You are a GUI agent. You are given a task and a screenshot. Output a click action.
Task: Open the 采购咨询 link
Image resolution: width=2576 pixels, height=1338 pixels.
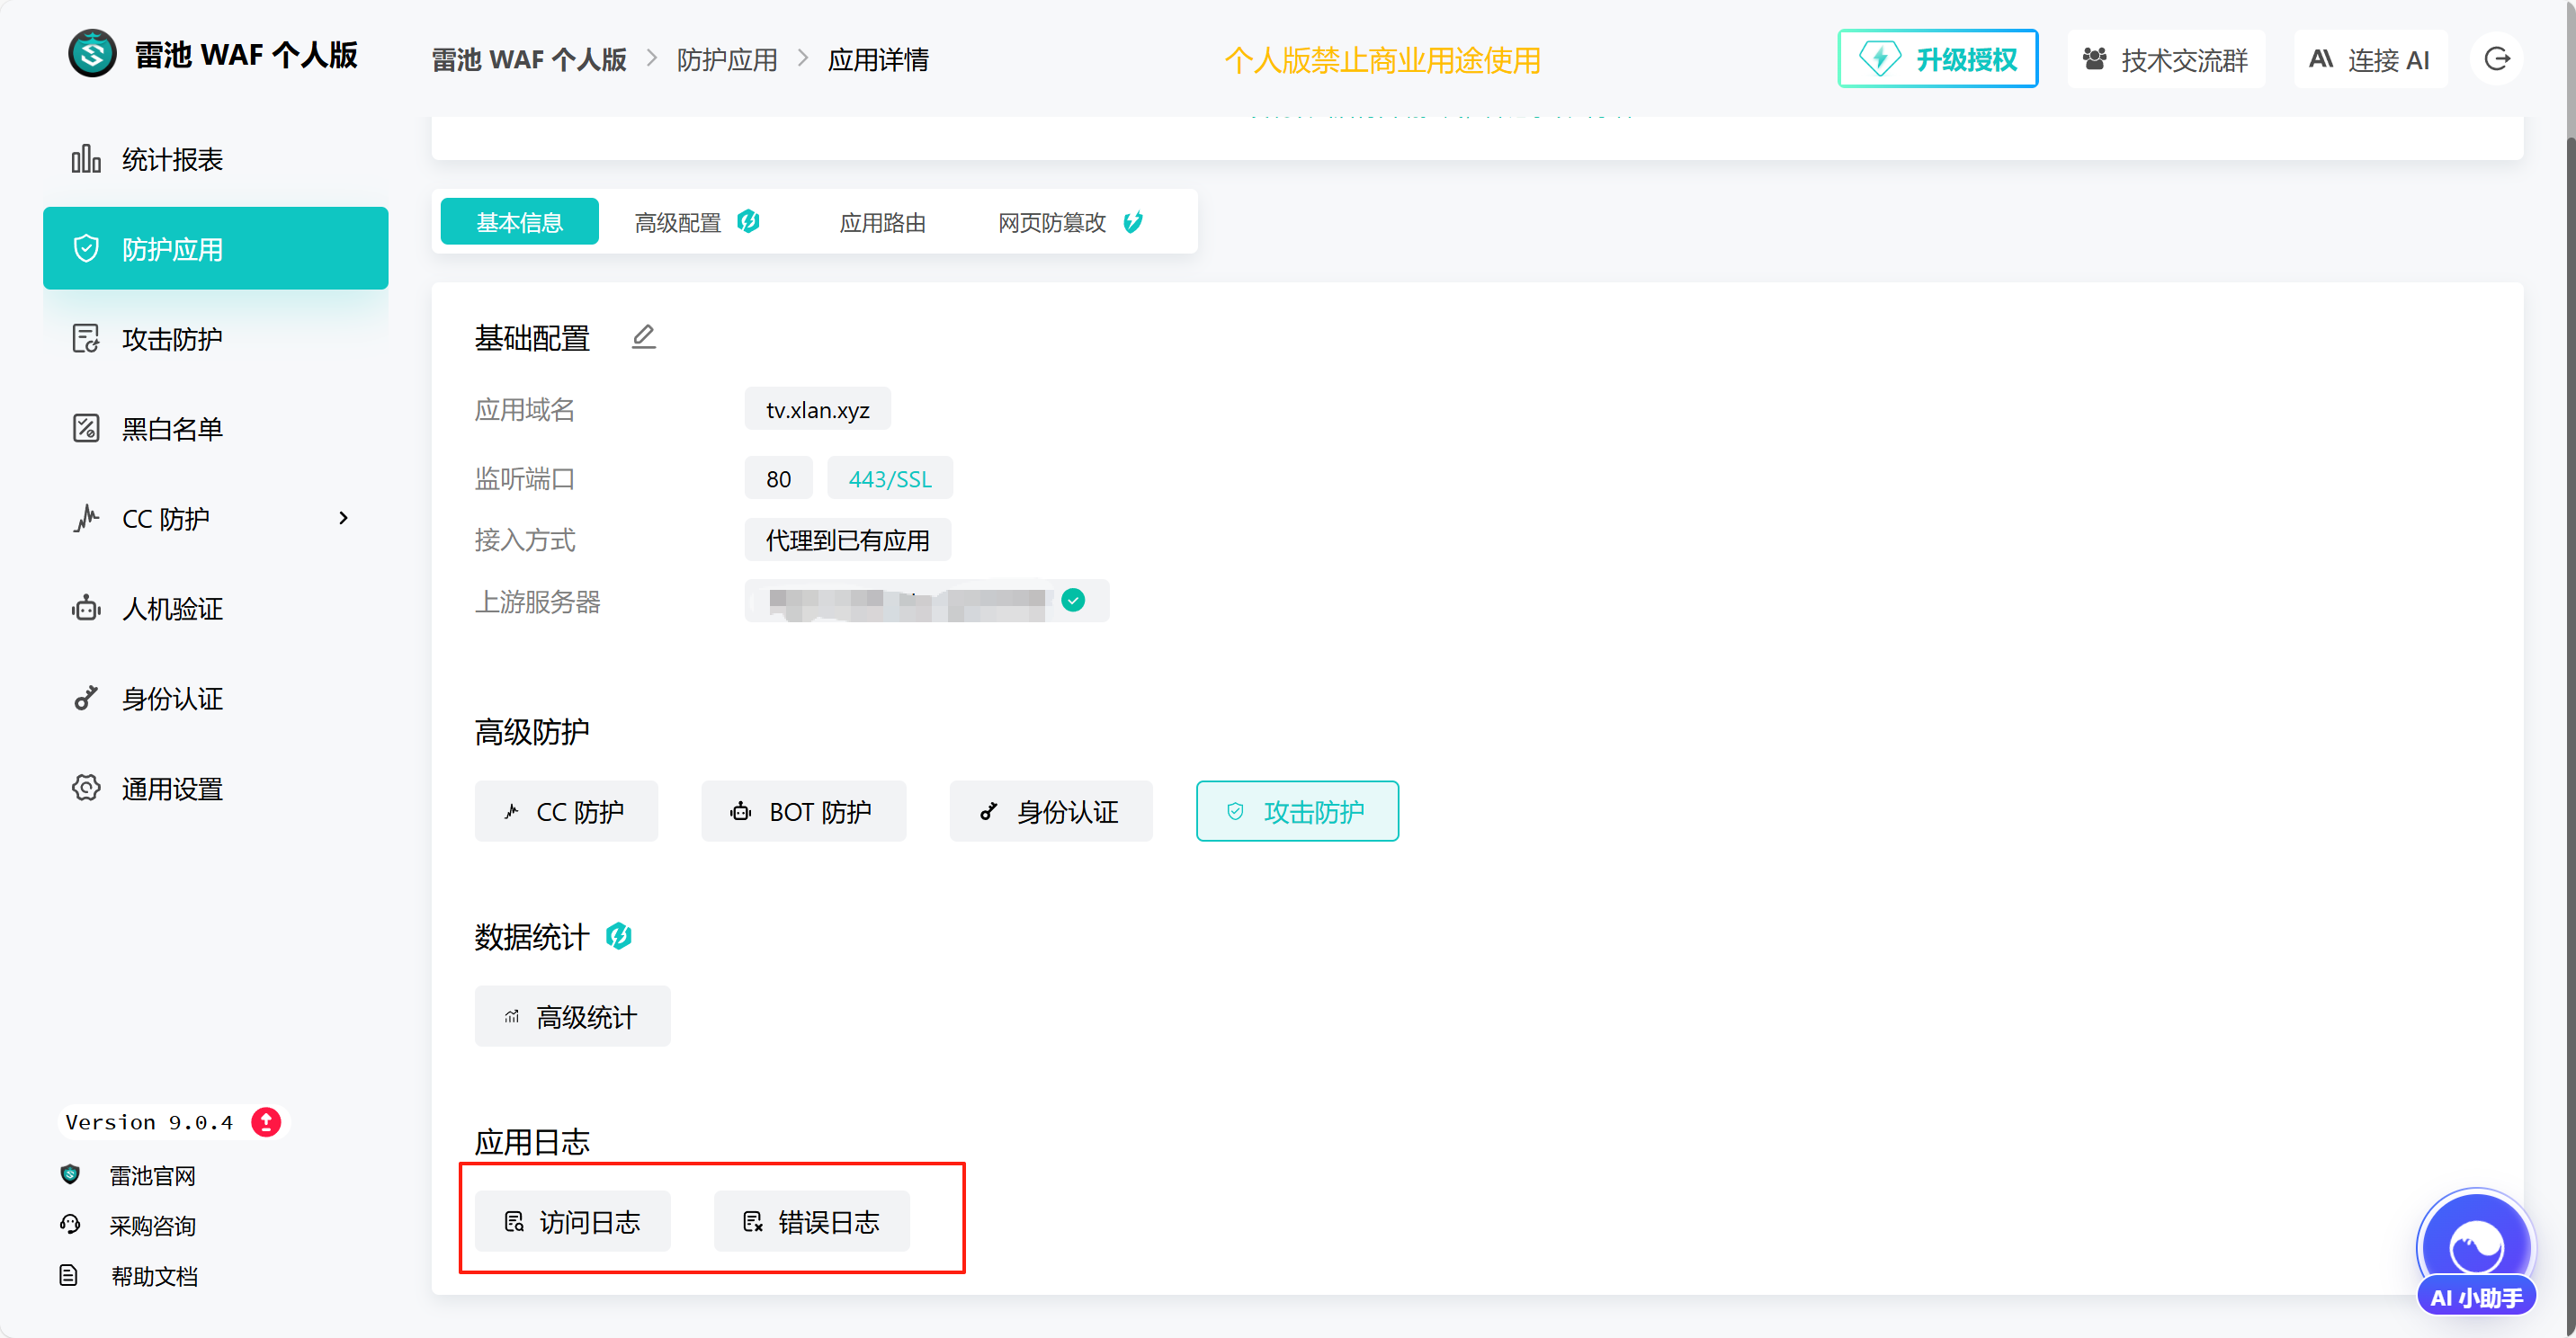click(x=152, y=1226)
